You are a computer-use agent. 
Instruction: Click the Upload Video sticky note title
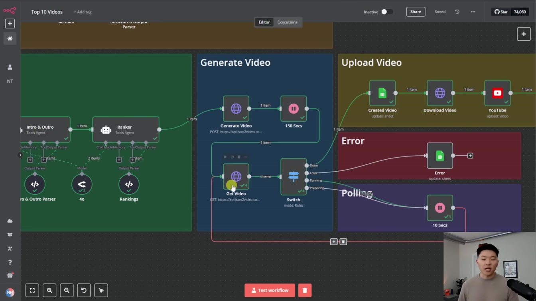click(371, 63)
